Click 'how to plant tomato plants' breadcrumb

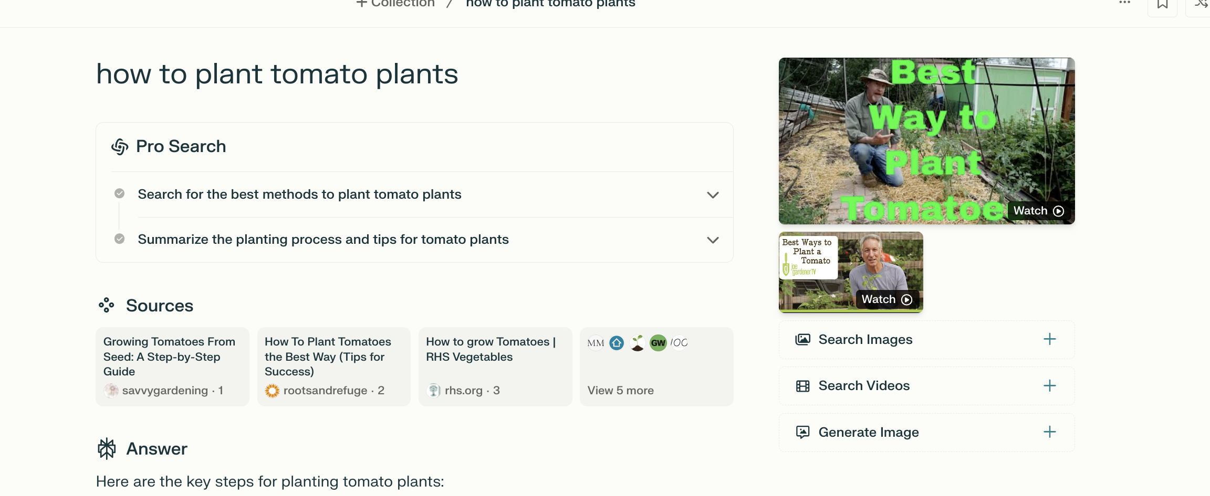click(x=550, y=4)
